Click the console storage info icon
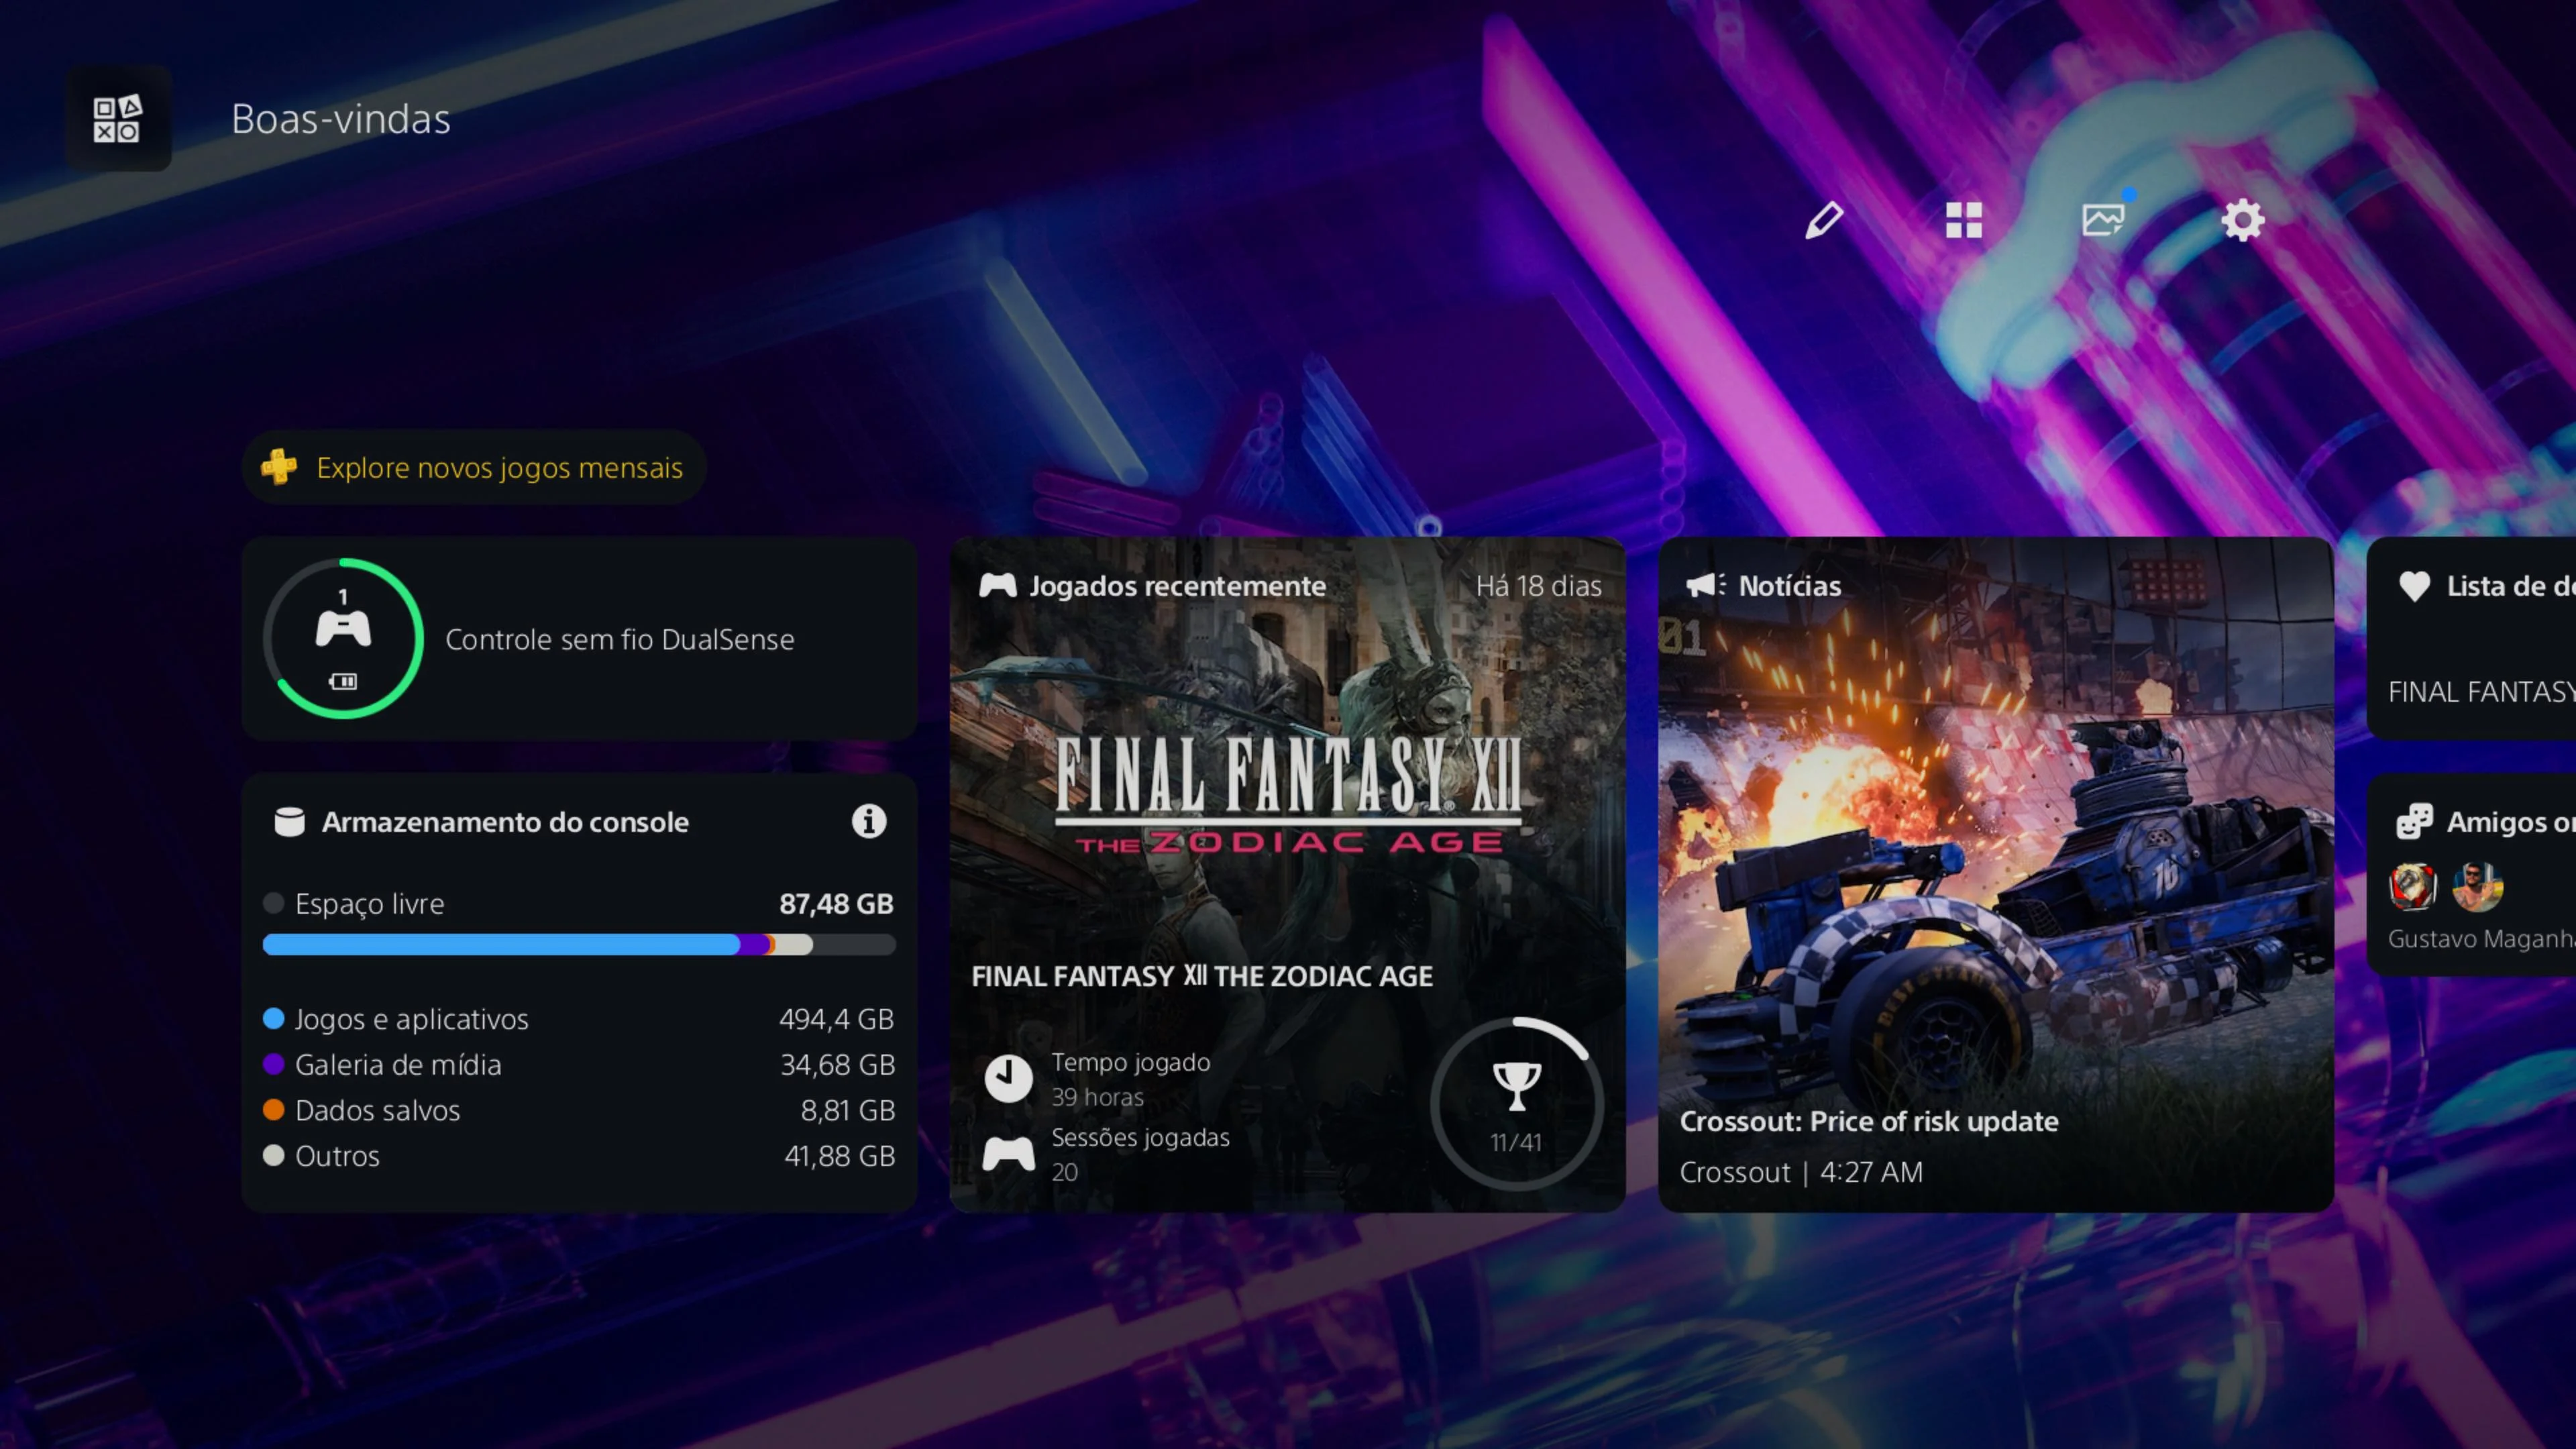The height and width of the screenshot is (1449, 2576). pyautogui.click(x=869, y=821)
